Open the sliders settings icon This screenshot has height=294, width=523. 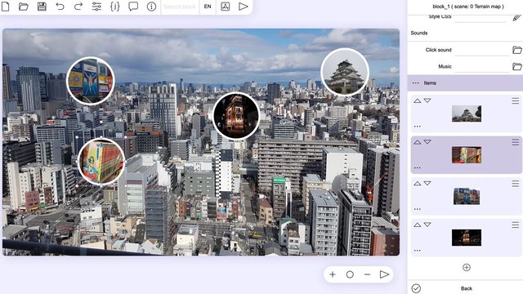pos(96,7)
